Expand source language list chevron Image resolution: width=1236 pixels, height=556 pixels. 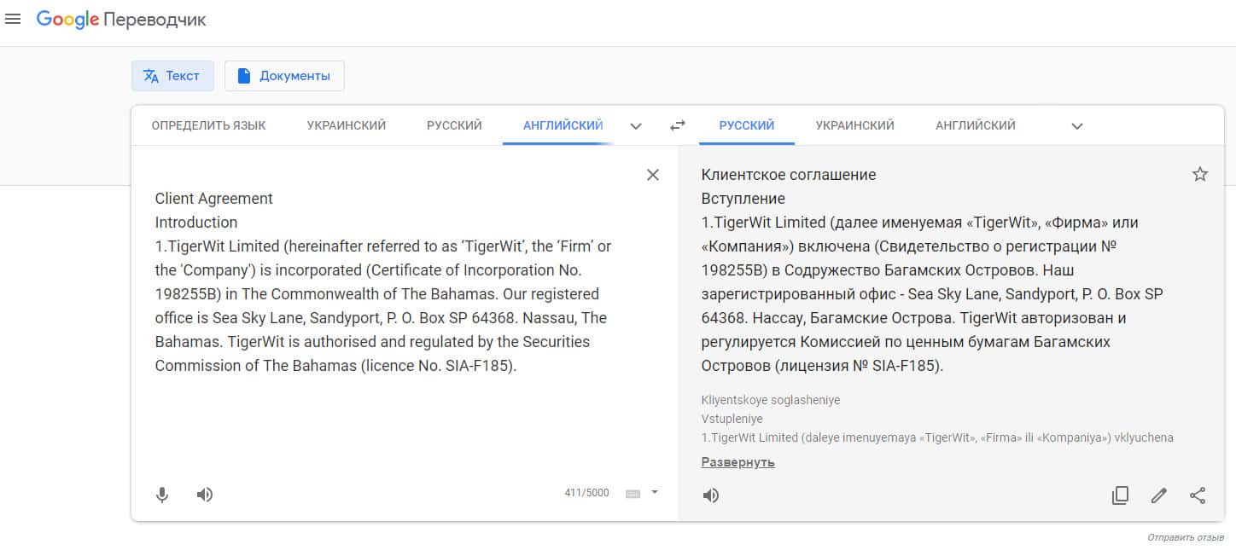point(636,126)
